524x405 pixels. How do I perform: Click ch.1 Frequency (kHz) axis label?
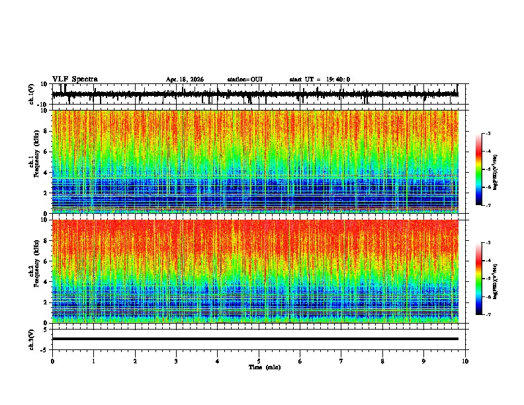coord(36,161)
